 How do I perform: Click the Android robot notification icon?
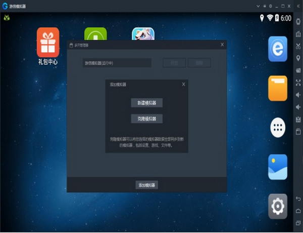click(7, 18)
